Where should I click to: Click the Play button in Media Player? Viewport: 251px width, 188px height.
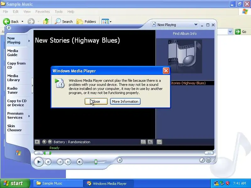pos(39,162)
